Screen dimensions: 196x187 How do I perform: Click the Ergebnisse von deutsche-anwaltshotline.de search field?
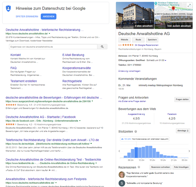tap(53, 47)
